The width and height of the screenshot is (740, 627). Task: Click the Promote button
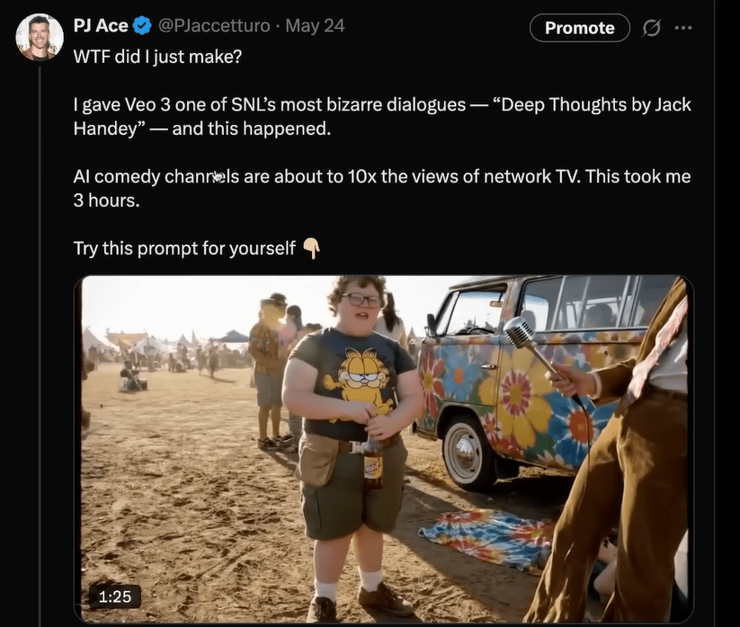pos(579,28)
